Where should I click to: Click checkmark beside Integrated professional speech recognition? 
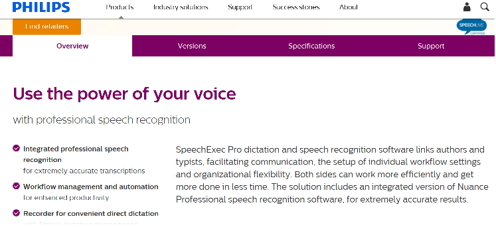point(16,148)
